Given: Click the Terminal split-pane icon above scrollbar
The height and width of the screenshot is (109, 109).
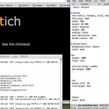Looking at the screenshot, I should pyautogui.click(x=61, y=59).
